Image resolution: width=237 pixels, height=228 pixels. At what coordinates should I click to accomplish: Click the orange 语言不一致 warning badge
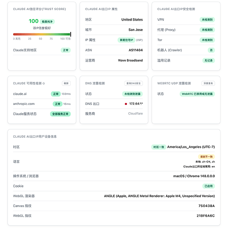pyautogui.click(x=206, y=157)
